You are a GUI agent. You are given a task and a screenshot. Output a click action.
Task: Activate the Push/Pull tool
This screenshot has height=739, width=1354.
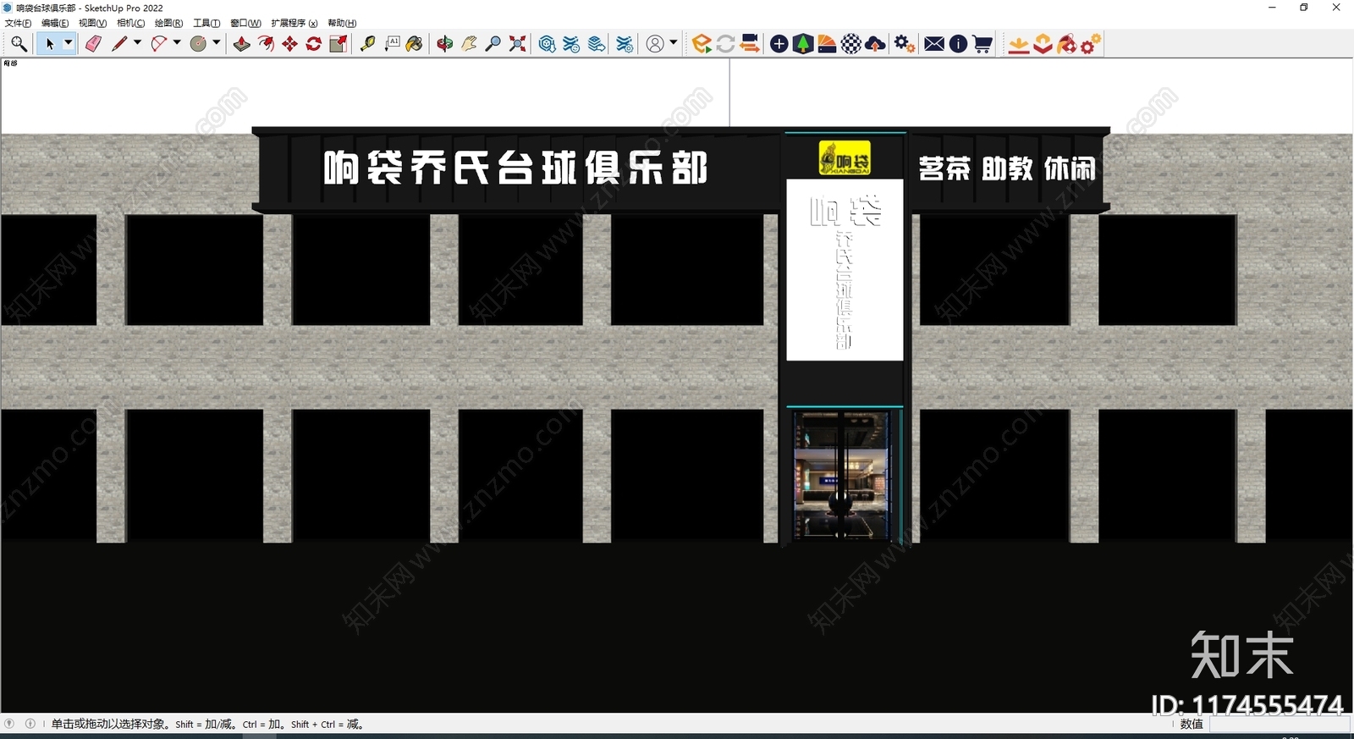point(242,44)
